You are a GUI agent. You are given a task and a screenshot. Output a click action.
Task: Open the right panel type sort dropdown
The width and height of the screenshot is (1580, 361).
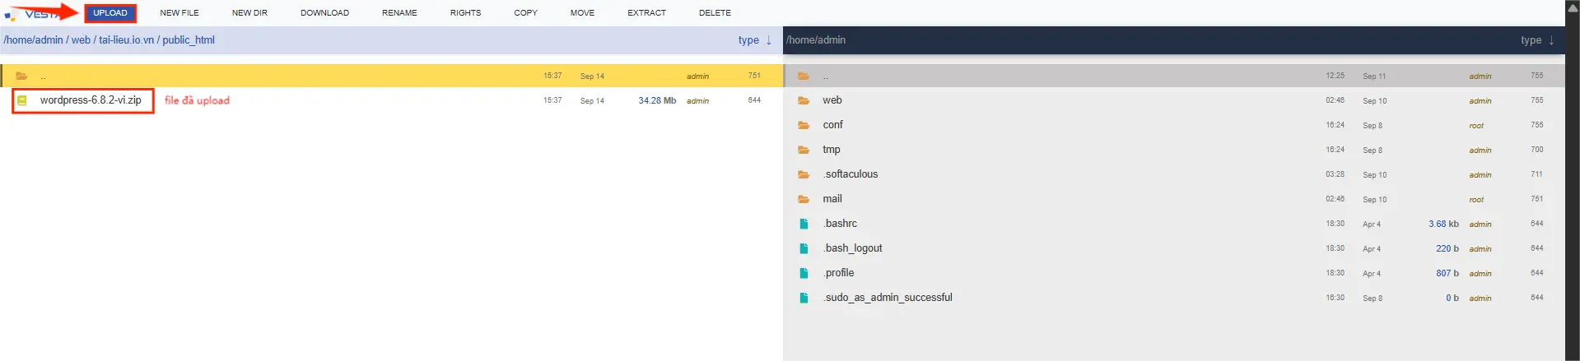(x=1531, y=40)
